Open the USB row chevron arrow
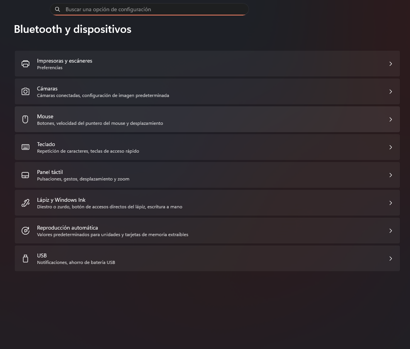 [x=390, y=259]
